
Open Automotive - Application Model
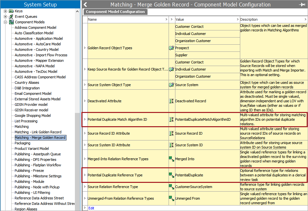coord(39,39)
